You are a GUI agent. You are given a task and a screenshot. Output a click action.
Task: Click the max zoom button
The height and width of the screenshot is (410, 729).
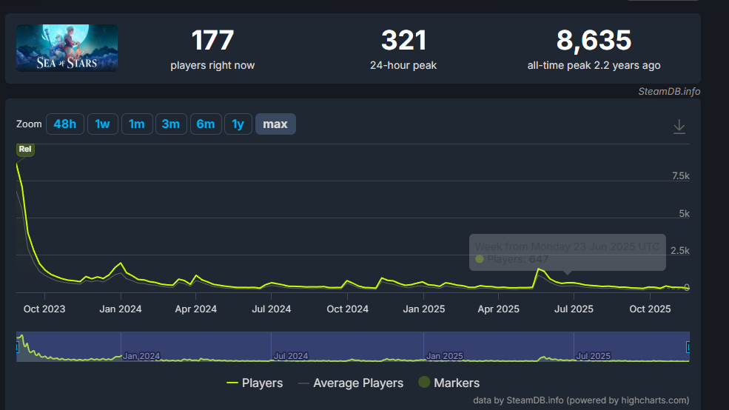(x=275, y=124)
